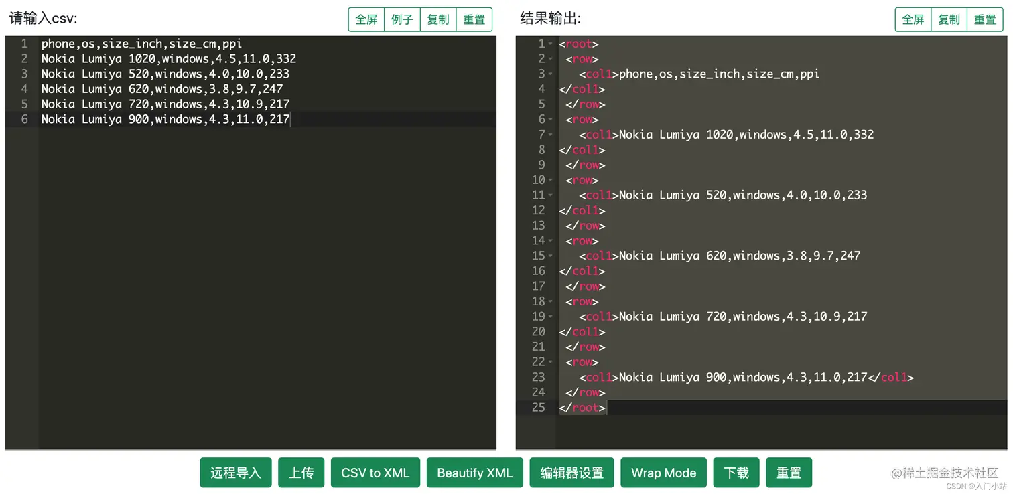Image resolution: width=1013 pixels, height=494 pixels.
Task: Open remote import via 远程导入
Action: tap(235, 473)
